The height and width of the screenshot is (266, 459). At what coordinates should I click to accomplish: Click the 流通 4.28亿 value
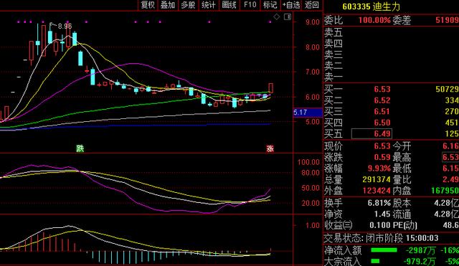pos(447,214)
